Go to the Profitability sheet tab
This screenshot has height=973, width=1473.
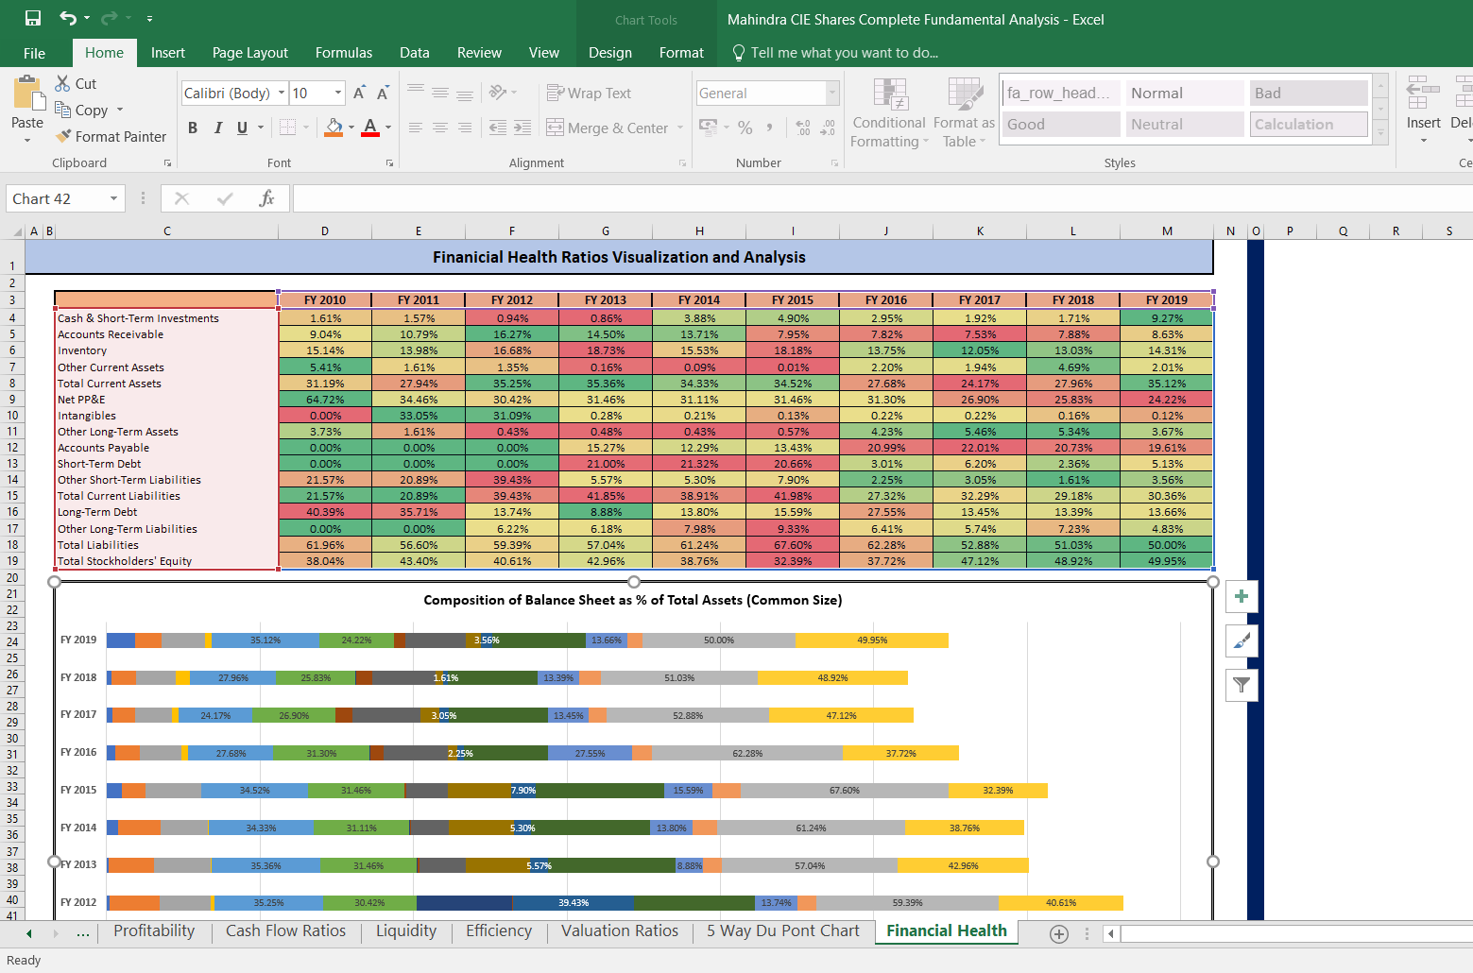point(154,930)
